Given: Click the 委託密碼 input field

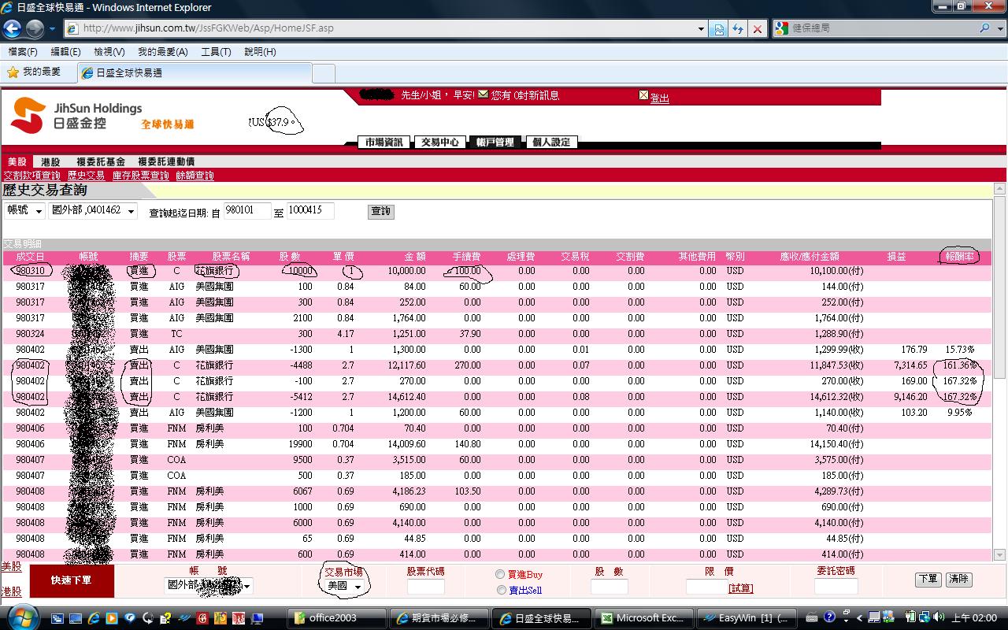Looking at the screenshot, I should 836,587.
